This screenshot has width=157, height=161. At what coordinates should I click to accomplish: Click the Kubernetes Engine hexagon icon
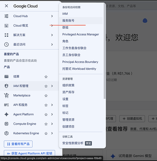point(6,133)
